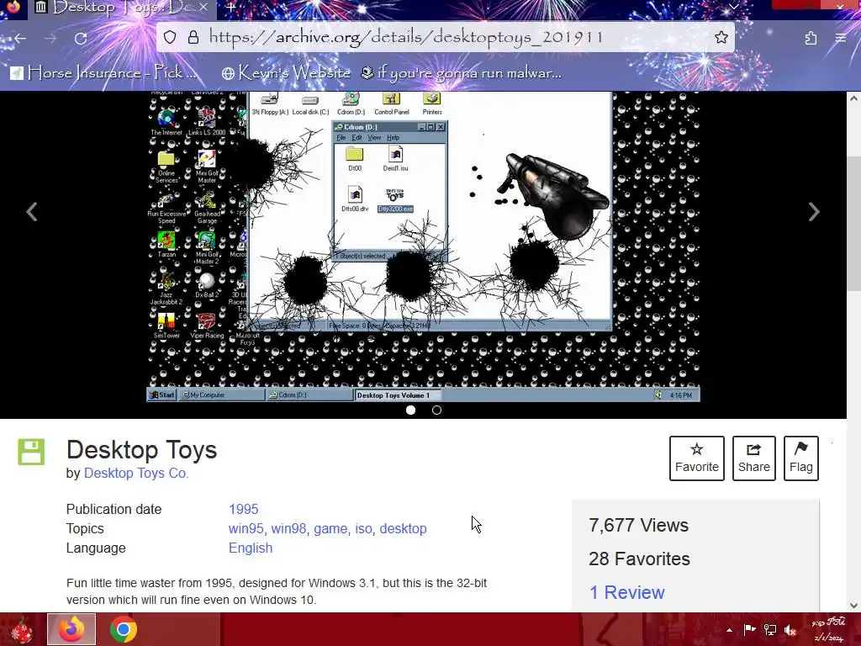Open the Horse Insurance bookmark
This screenshot has height=646, width=861.
click(x=103, y=72)
